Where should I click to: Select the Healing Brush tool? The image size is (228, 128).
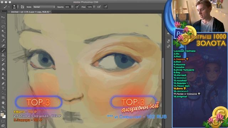tap(3, 46)
